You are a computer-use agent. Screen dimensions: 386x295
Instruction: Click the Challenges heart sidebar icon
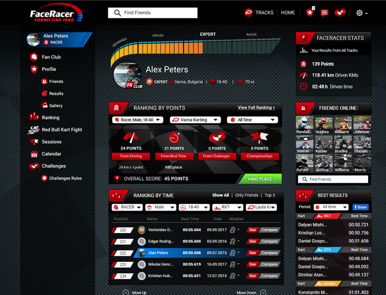[34, 166]
